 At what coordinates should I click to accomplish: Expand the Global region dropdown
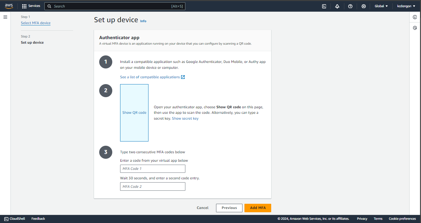pos(381,6)
